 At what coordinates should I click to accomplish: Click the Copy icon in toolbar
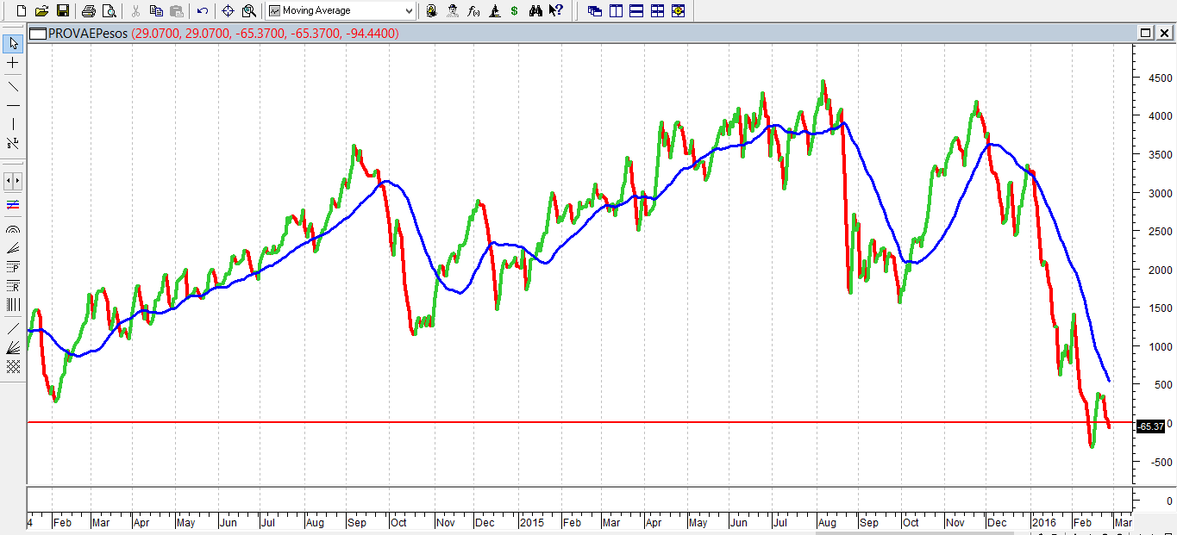(x=156, y=11)
